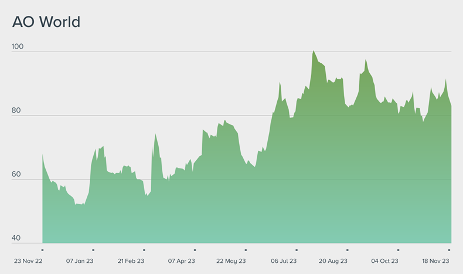Screen dimensions: 463x274
Task: Click the tick mark above 22 May 23
Action: pyautogui.click(x=246, y=250)
